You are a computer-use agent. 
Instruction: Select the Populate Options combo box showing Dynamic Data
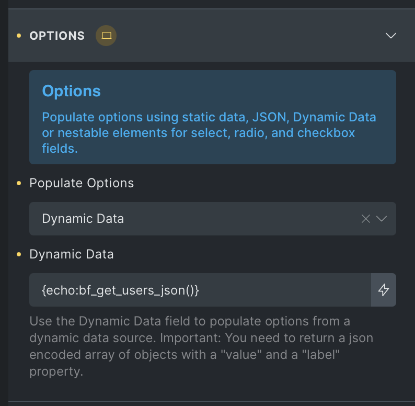coord(213,219)
